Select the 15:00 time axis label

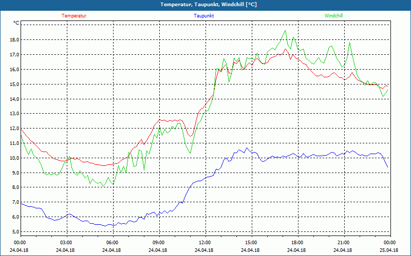tap(251, 243)
